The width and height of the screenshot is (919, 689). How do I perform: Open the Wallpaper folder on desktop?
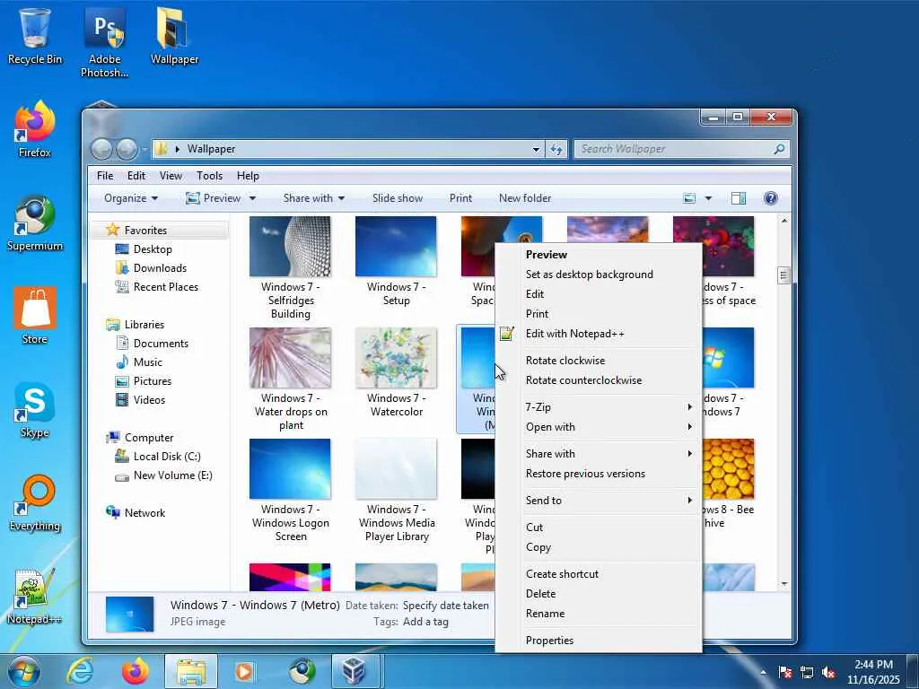click(174, 35)
